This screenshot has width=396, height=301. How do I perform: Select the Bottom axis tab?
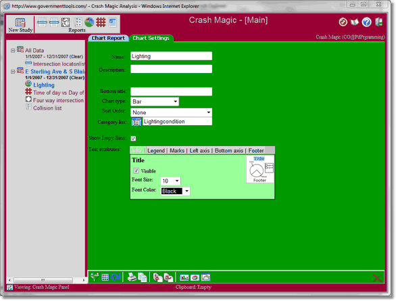[229, 151]
